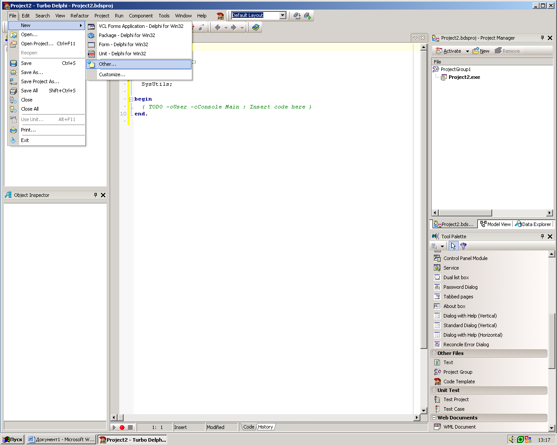Open Документ1 - Microsoft Word taskbar button
The height and width of the screenshot is (446, 557).
click(x=61, y=439)
